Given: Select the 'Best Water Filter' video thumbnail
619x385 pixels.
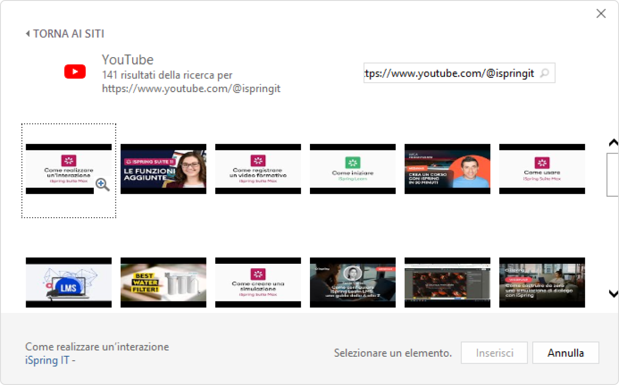Looking at the screenshot, I should (x=163, y=282).
